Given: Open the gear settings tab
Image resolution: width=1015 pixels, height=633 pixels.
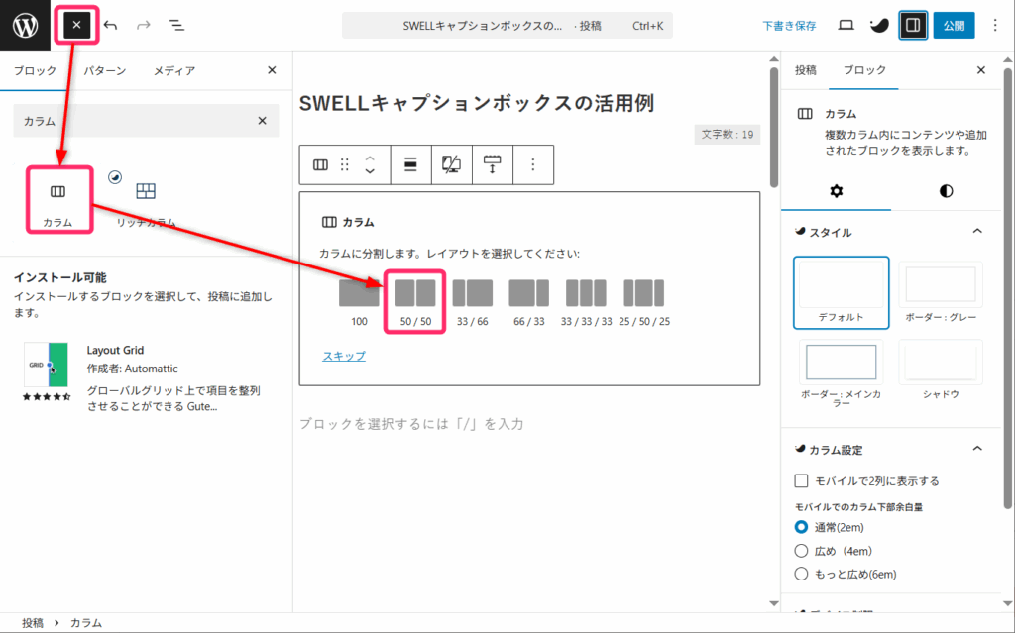Looking at the screenshot, I should 837,191.
